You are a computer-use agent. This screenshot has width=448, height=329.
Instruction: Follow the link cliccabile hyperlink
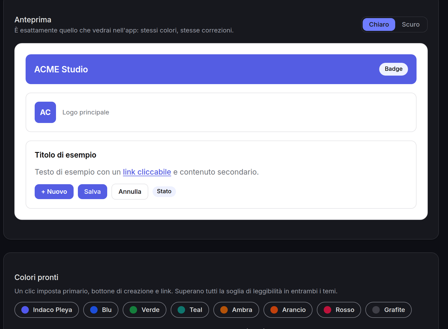(x=147, y=172)
